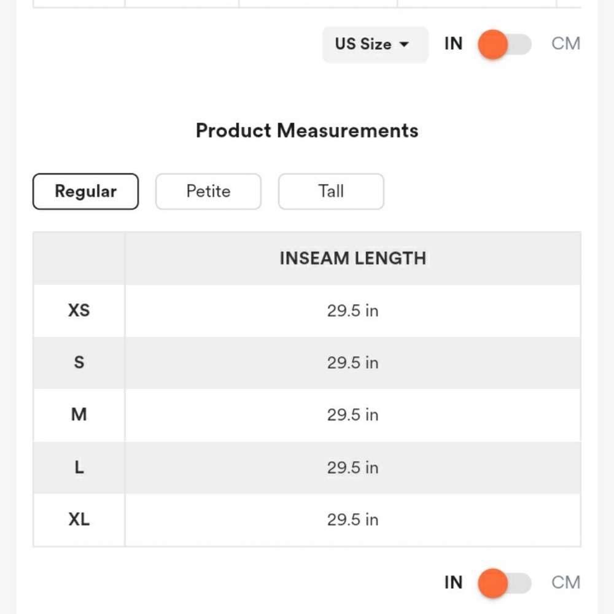Click the caret arrow beside US Size
Viewport: 614px width, 614px height.
tap(404, 45)
